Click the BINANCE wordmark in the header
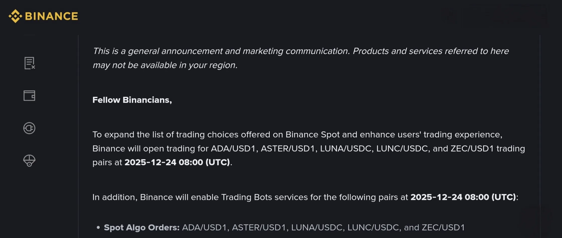Screen dimensions: 562x238 click(x=51, y=16)
